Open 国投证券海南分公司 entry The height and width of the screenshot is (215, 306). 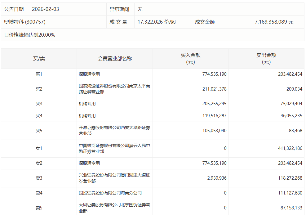pos(110,193)
